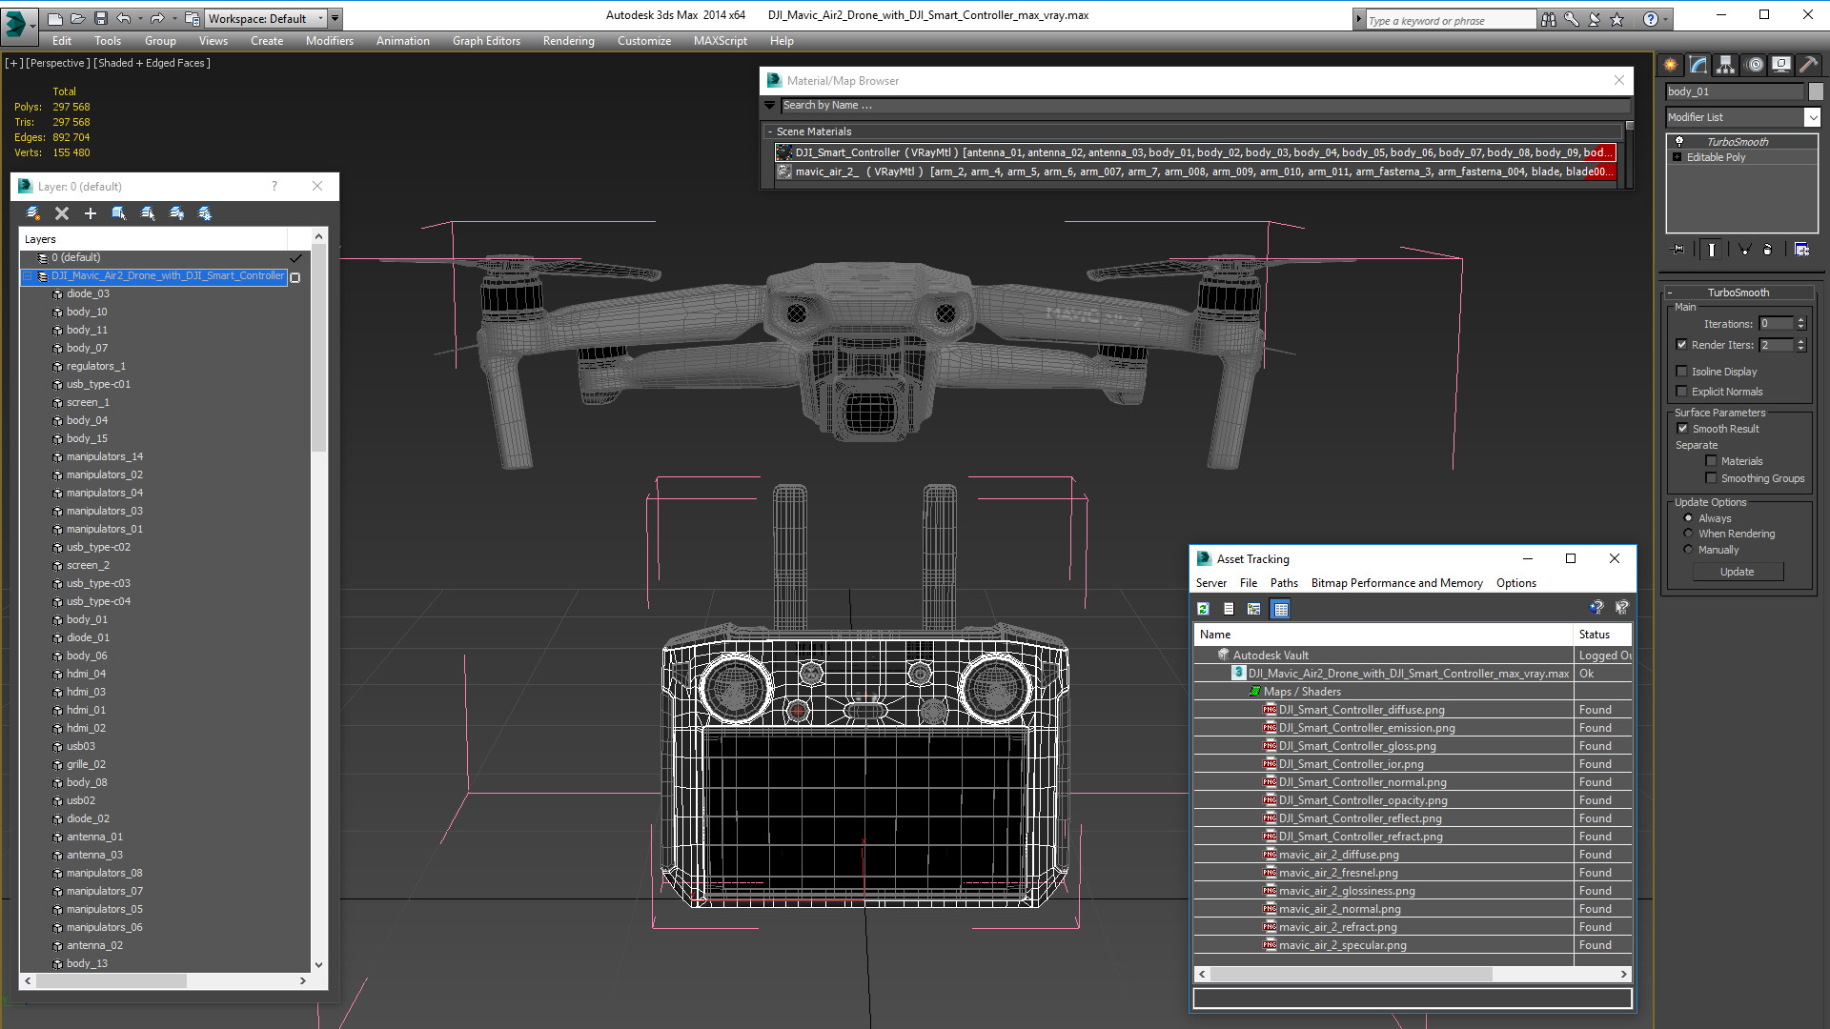Undo the last action
This screenshot has height=1029, width=1830.
pyautogui.click(x=124, y=18)
